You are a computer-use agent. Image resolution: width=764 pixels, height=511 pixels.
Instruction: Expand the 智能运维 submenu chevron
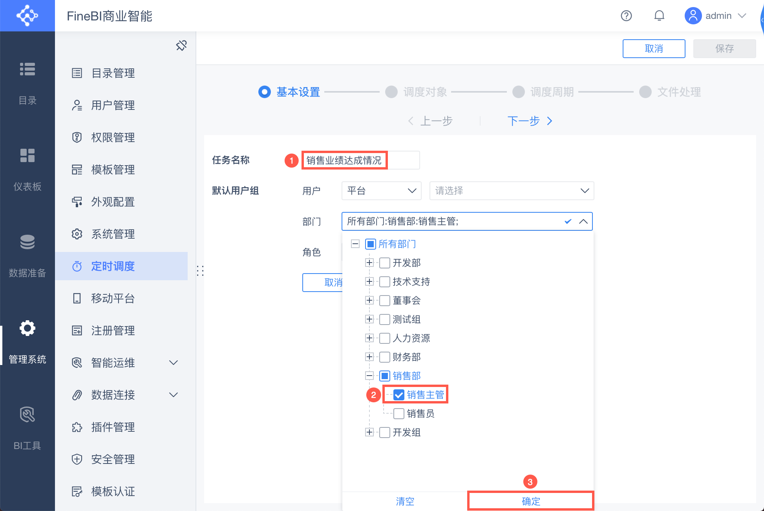tap(173, 363)
